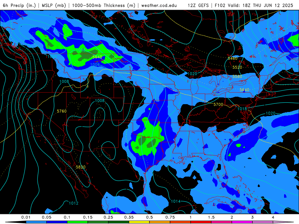Click the 'F102 Valid: 18Z THU JUN 12 2025' text
The height and width of the screenshot is (224, 299).
(254, 5)
